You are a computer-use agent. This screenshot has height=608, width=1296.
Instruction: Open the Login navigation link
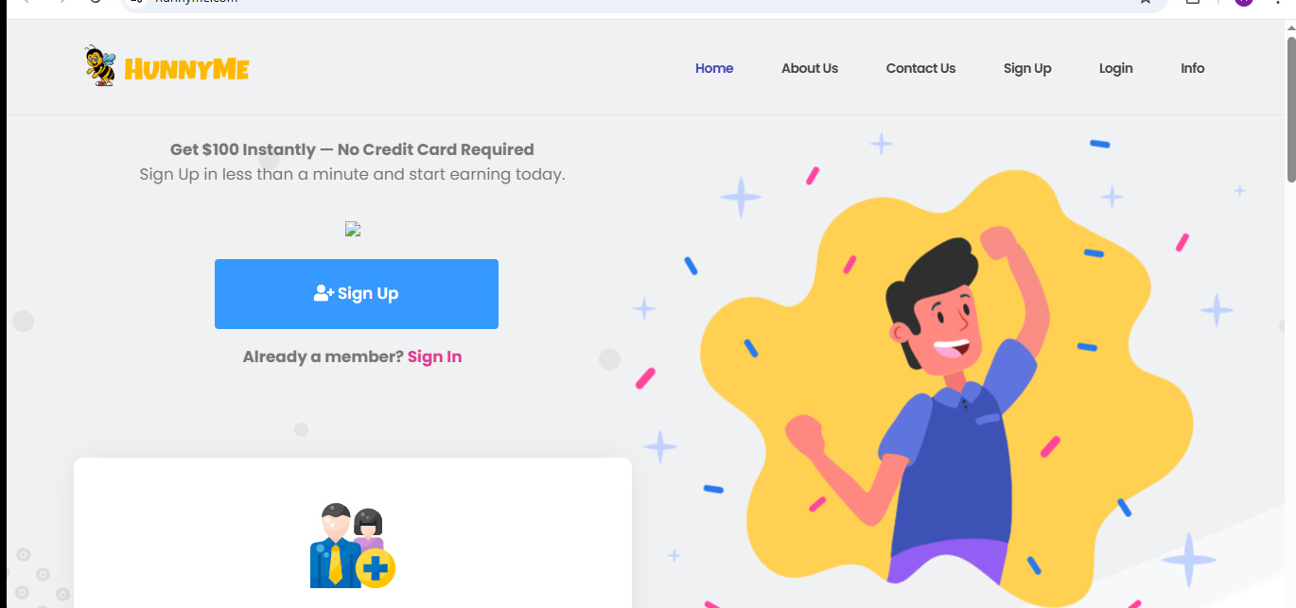pos(1115,68)
